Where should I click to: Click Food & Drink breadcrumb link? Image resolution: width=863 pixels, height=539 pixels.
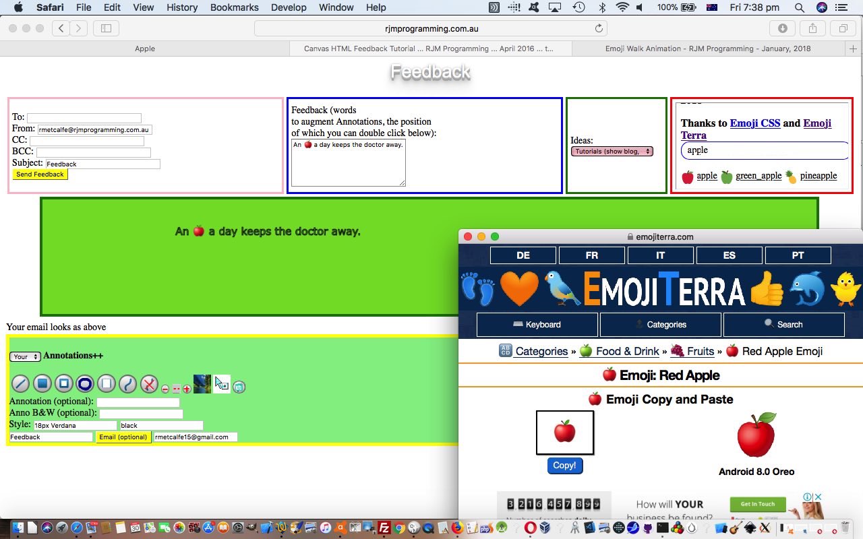[x=628, y=351]
